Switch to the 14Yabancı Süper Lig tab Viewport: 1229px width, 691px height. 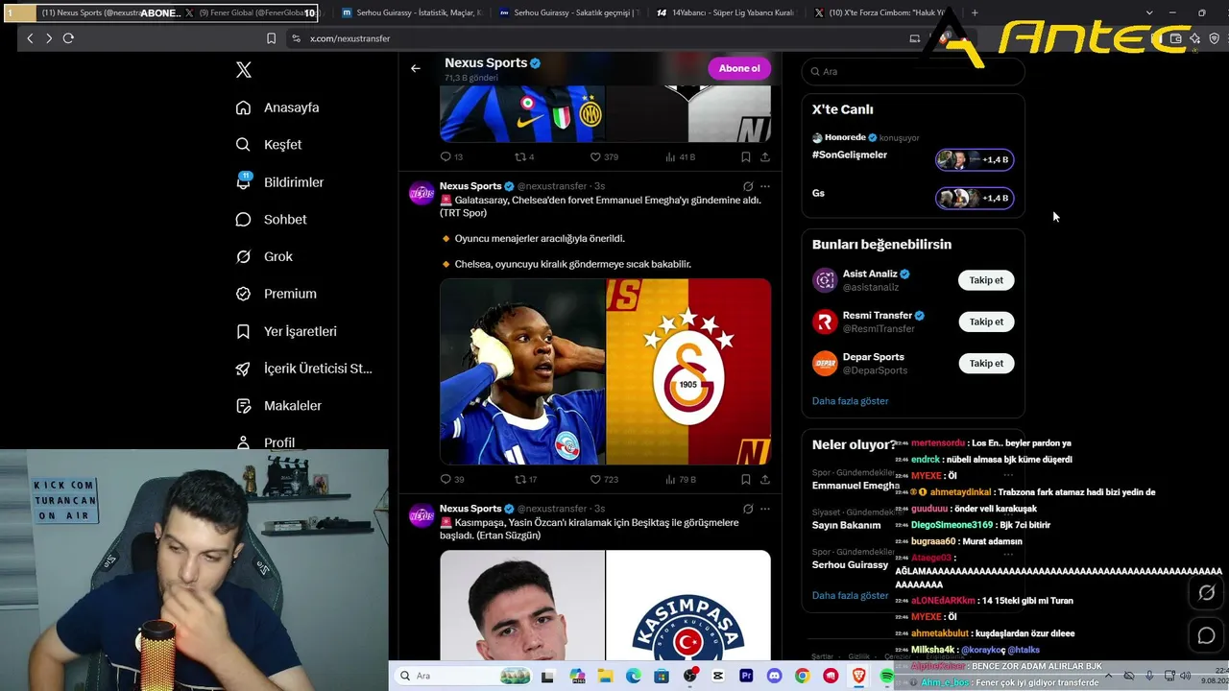point(726,12)
